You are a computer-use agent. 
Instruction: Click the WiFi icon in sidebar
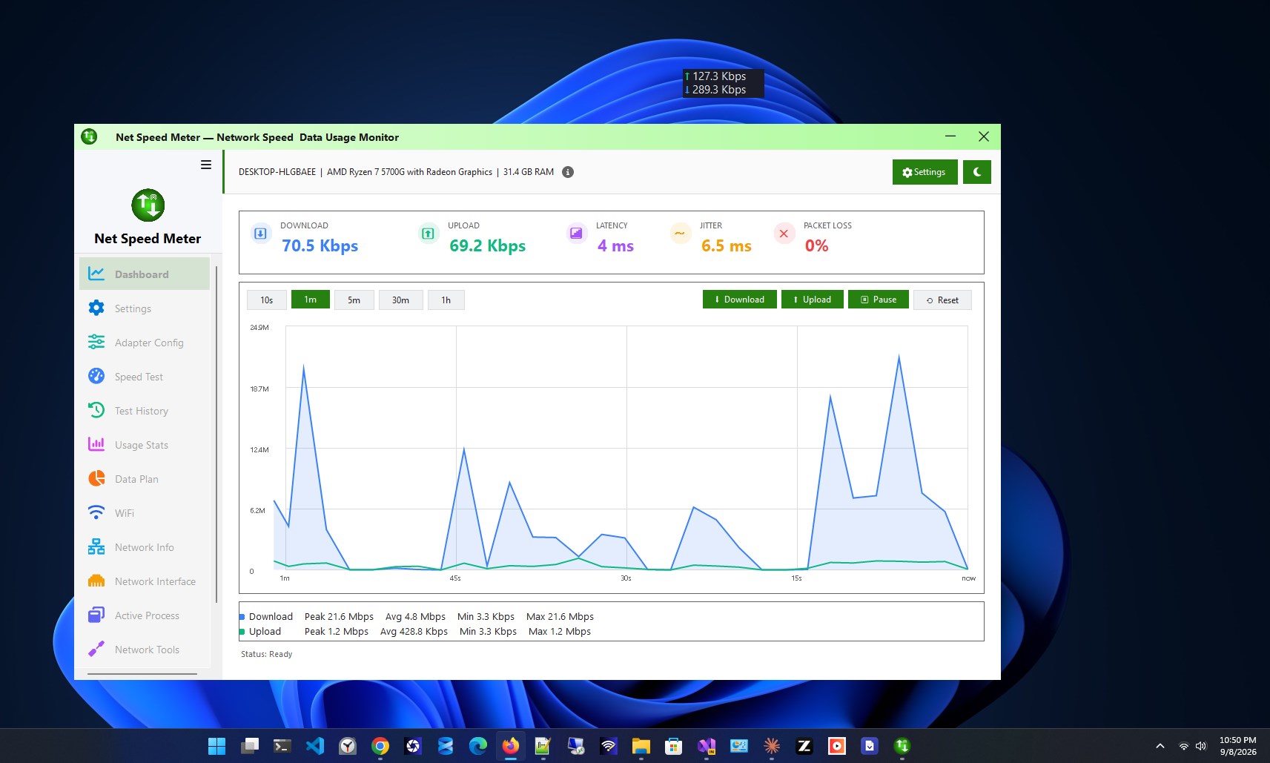(96, 513)
